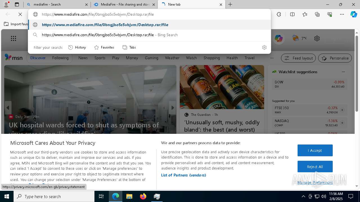Viewport: 360px width, 202px height.
Task: Go to next news carousel slide
Action: pos(173,108)
